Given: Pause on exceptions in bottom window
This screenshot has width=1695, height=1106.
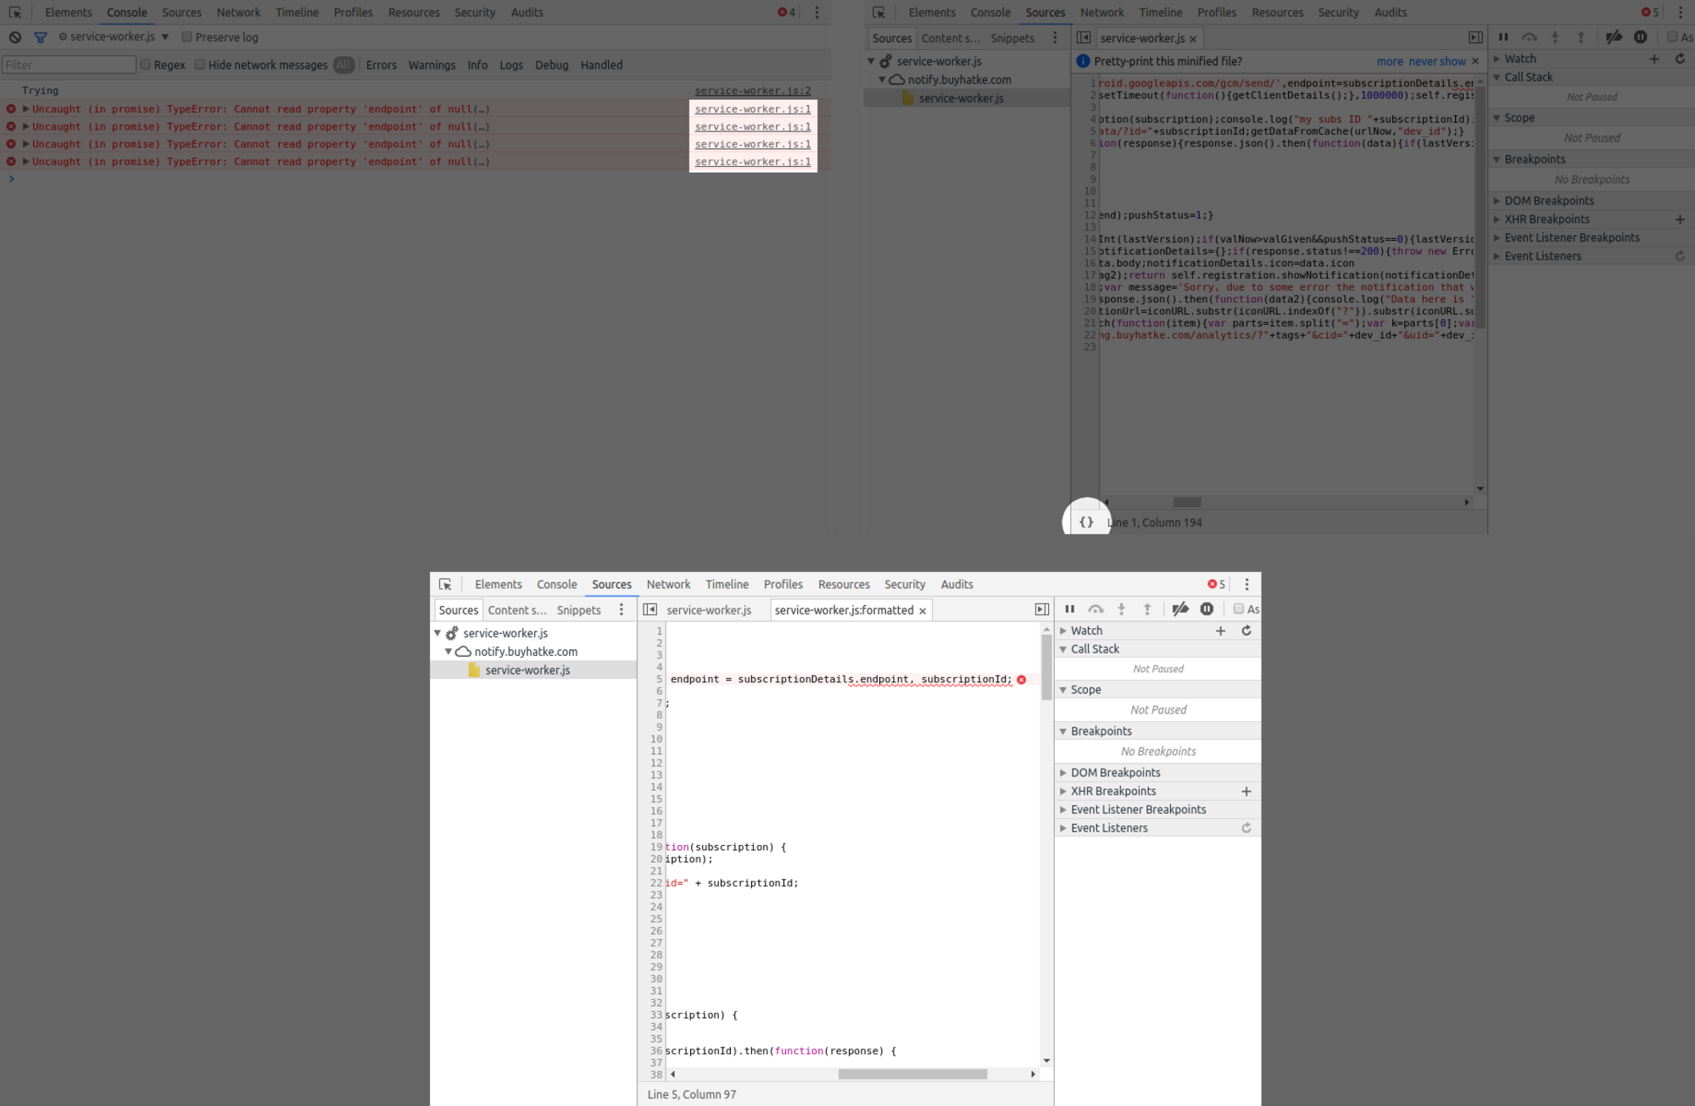Looking at the screenshot, I should click(1207, 609).
